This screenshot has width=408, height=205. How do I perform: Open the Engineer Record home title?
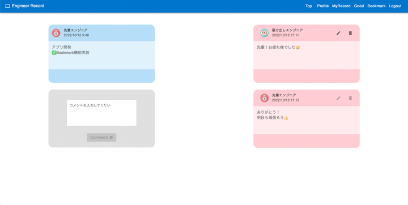pos(28,6)
